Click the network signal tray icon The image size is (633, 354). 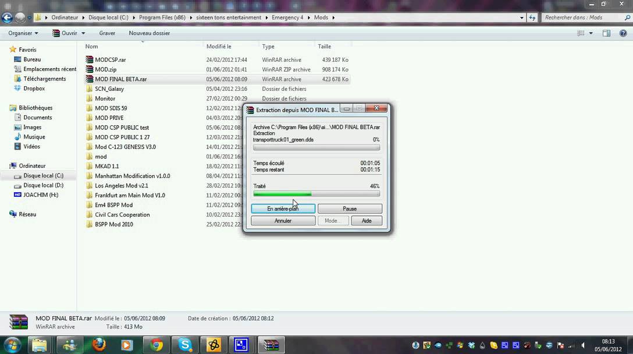click(x=571, y=345)
